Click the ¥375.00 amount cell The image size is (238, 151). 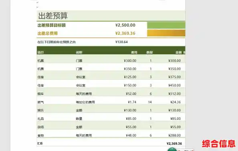(175, 77)
